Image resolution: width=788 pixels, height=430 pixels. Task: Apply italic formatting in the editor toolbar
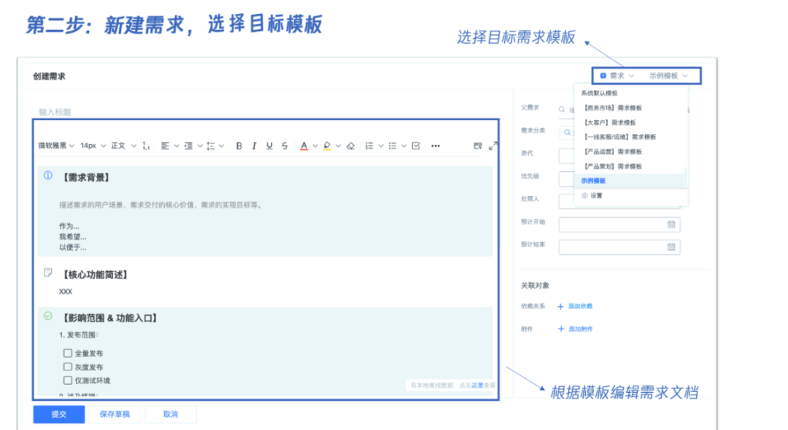[x=254, y=146]
